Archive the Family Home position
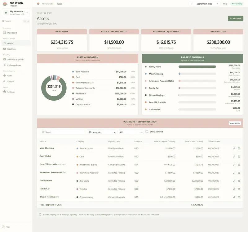The height and width of the screenshot is (232, 248). (x=239, y=181)
